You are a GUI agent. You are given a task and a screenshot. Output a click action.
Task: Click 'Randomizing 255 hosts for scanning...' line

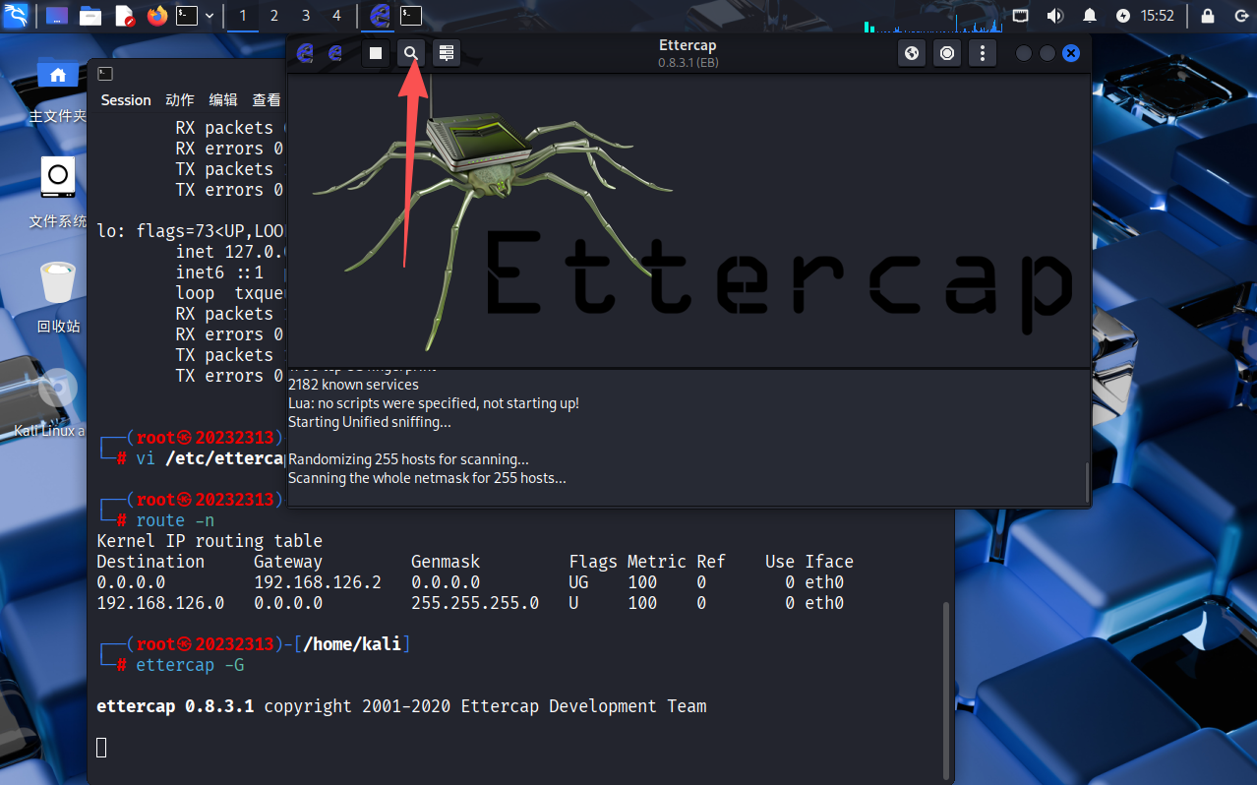[408, 459]
